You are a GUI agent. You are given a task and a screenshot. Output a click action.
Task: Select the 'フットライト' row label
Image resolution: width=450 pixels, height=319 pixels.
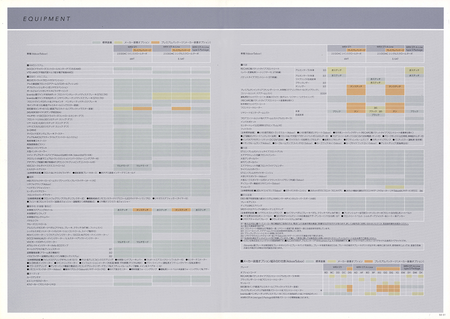point(246,129)
